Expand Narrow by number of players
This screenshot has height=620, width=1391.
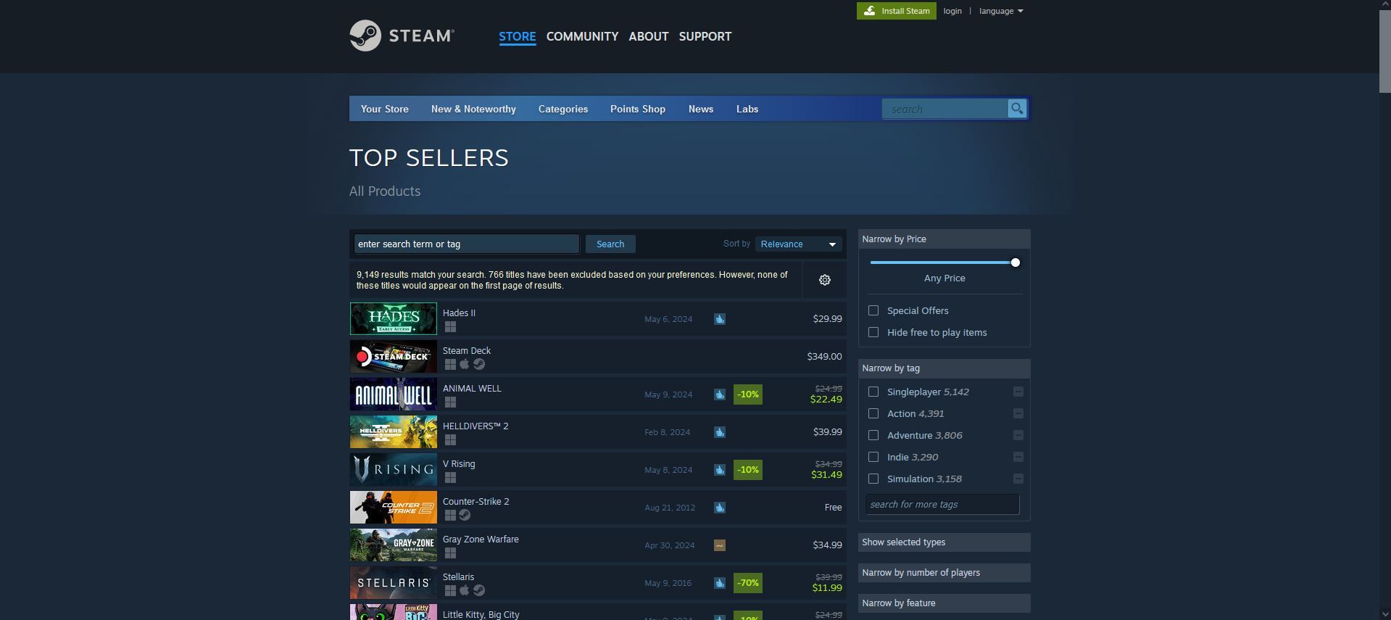coord(944,573)
